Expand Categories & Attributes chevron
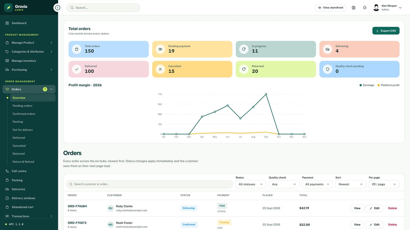This screenshot has height=230, width=410. [x=51, y=52]
